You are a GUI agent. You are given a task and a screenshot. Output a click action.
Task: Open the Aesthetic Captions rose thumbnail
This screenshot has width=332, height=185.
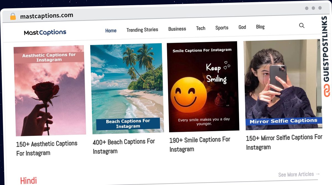(50, 91)
